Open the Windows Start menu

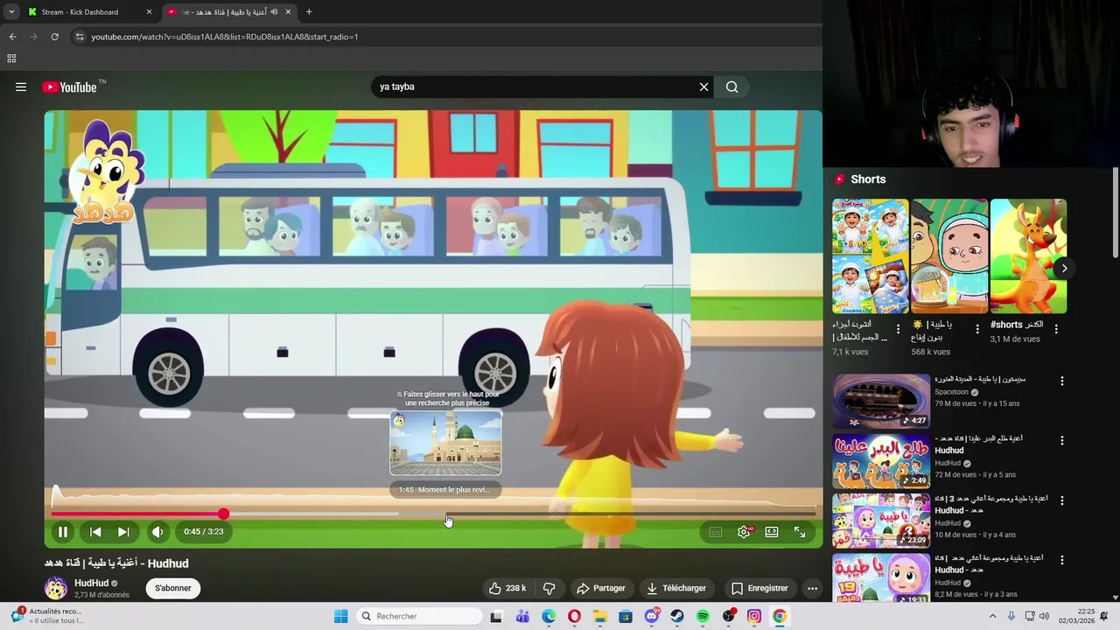(x=341, y=616)
